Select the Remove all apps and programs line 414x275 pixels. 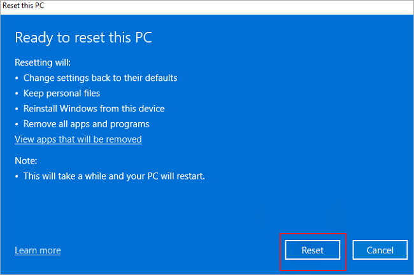[86, 123]
